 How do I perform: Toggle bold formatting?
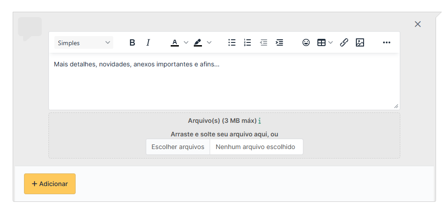[x=132, y=42]
